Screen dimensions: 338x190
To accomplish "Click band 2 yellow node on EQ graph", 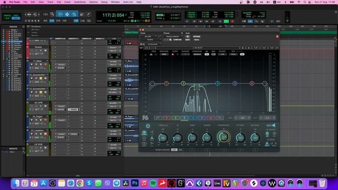I will point(183,83).
